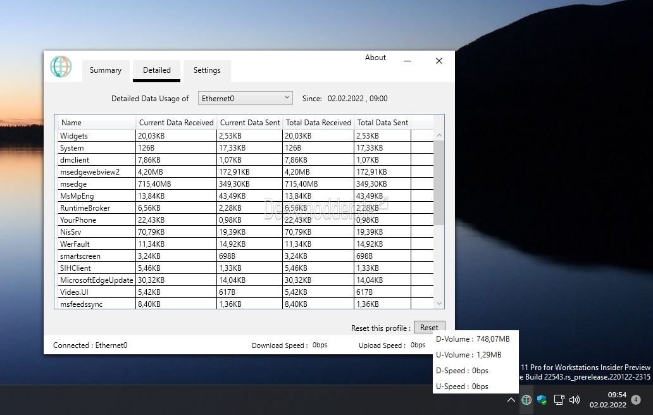Click the Upload Speed status value
The height and width of the screenshot is (415, 653).
[418, 345]
